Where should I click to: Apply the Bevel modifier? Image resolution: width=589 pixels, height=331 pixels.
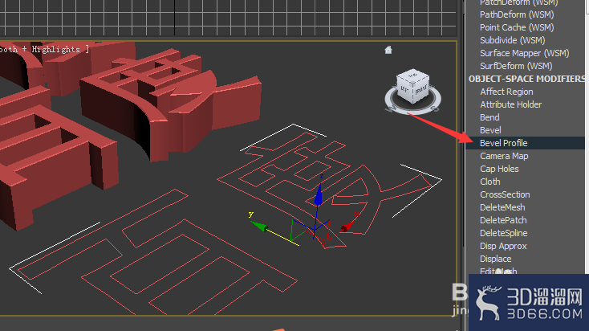pyautogui.click(x=490, y=130)
